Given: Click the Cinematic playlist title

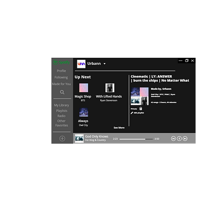Looking at the screenshot, I should (x=160, y=78).
